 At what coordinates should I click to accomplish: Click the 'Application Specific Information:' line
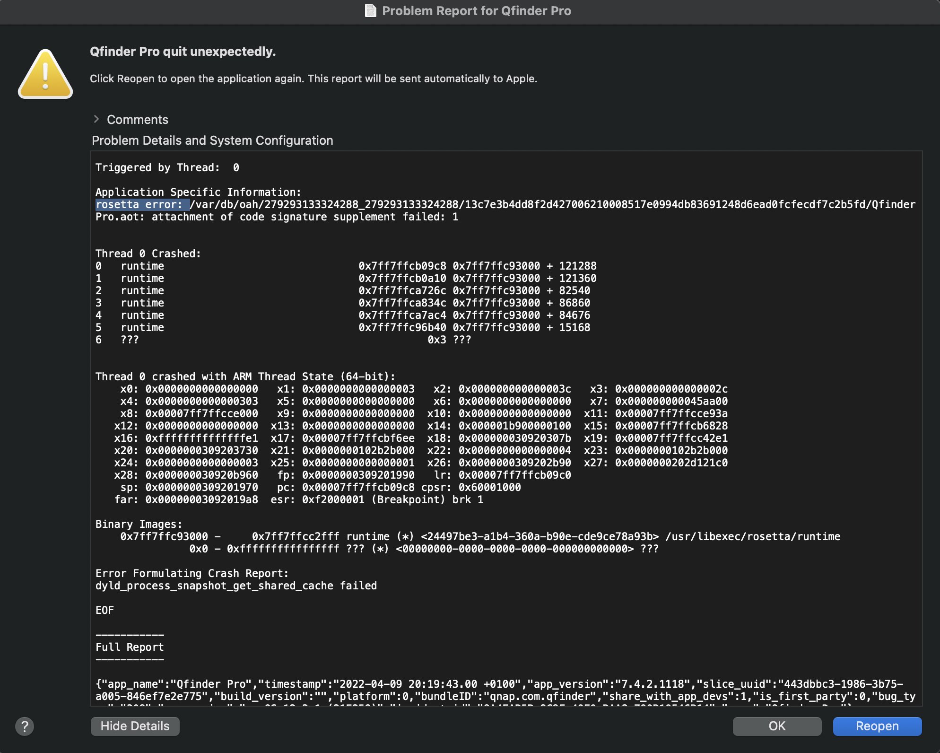coord(198,192)
